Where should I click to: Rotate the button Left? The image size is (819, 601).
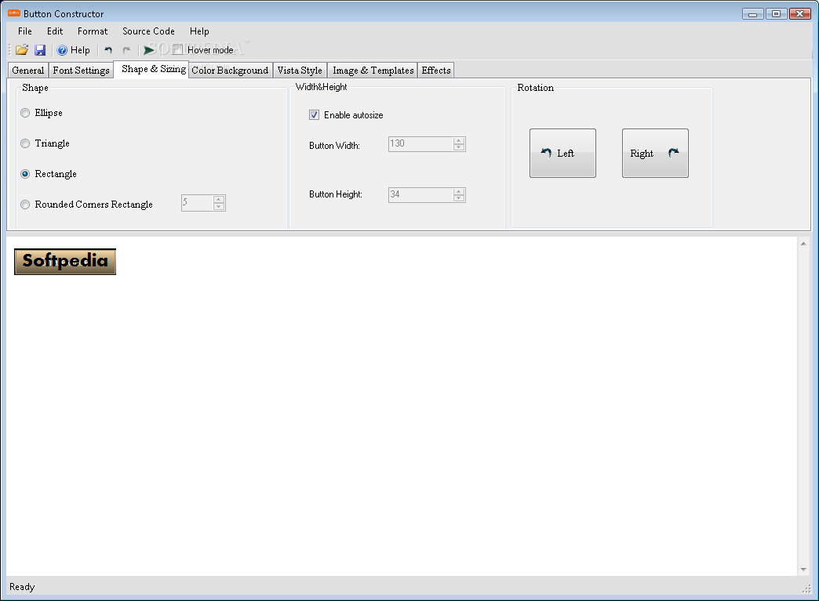pos(562,153)
